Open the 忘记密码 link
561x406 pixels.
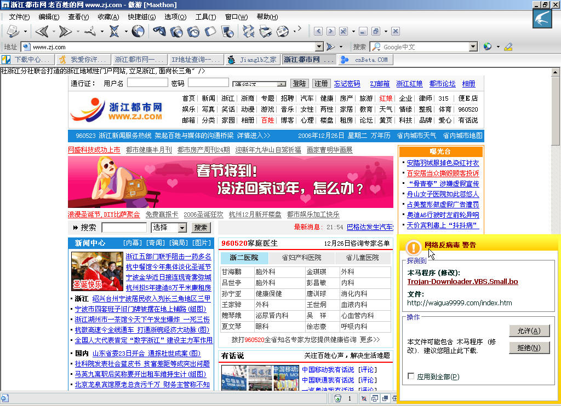[x=347, y=84]
